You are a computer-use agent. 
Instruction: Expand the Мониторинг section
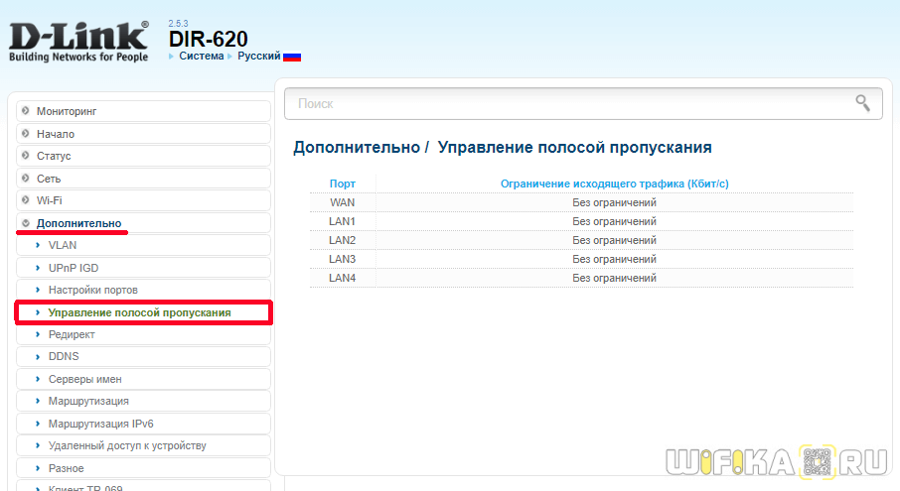[66, 111]
